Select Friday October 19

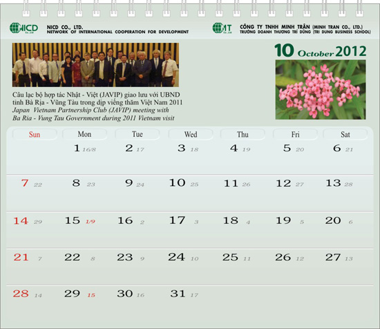283,220
